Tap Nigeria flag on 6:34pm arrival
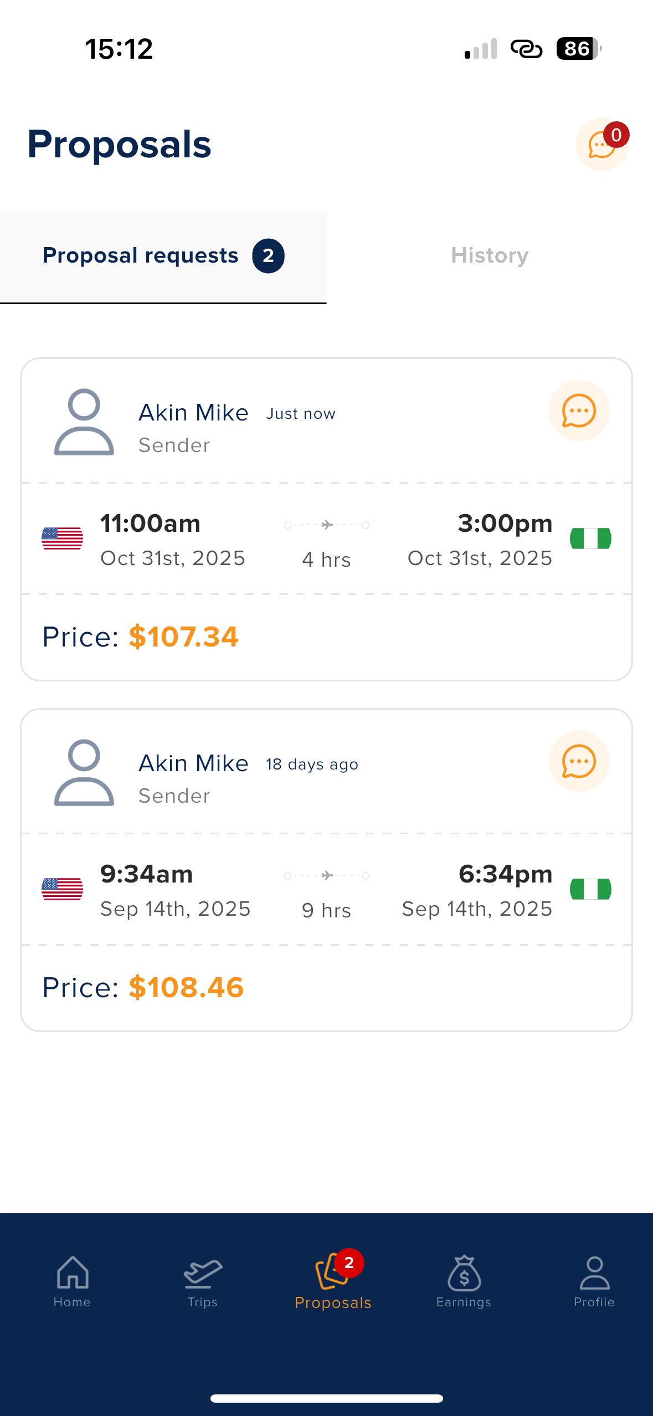The height and width of the screenshot is (1416, 653). pos(590,889)
